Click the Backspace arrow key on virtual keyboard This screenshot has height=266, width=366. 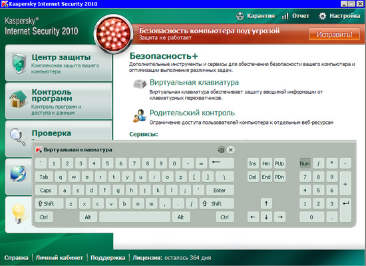click(x=222, y=163)
